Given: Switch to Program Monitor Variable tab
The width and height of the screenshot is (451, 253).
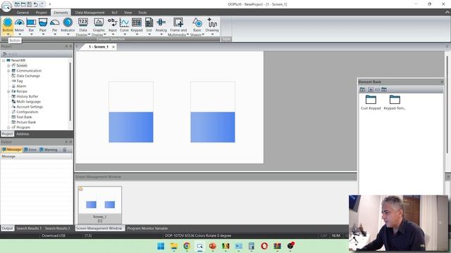Looking at the screenshot, I should [x=147, y=228].
